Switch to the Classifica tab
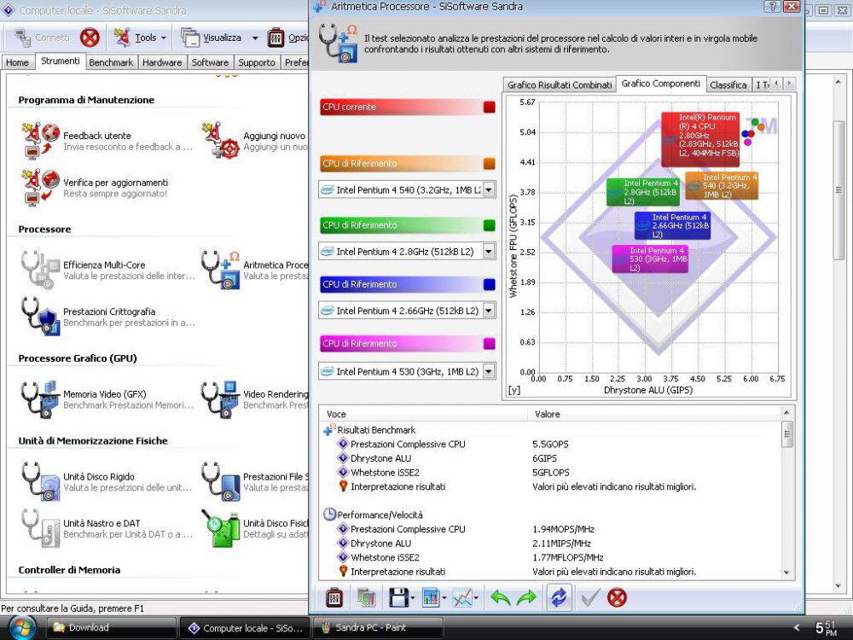Screen dimensions: 853x640 coord(728,84)
